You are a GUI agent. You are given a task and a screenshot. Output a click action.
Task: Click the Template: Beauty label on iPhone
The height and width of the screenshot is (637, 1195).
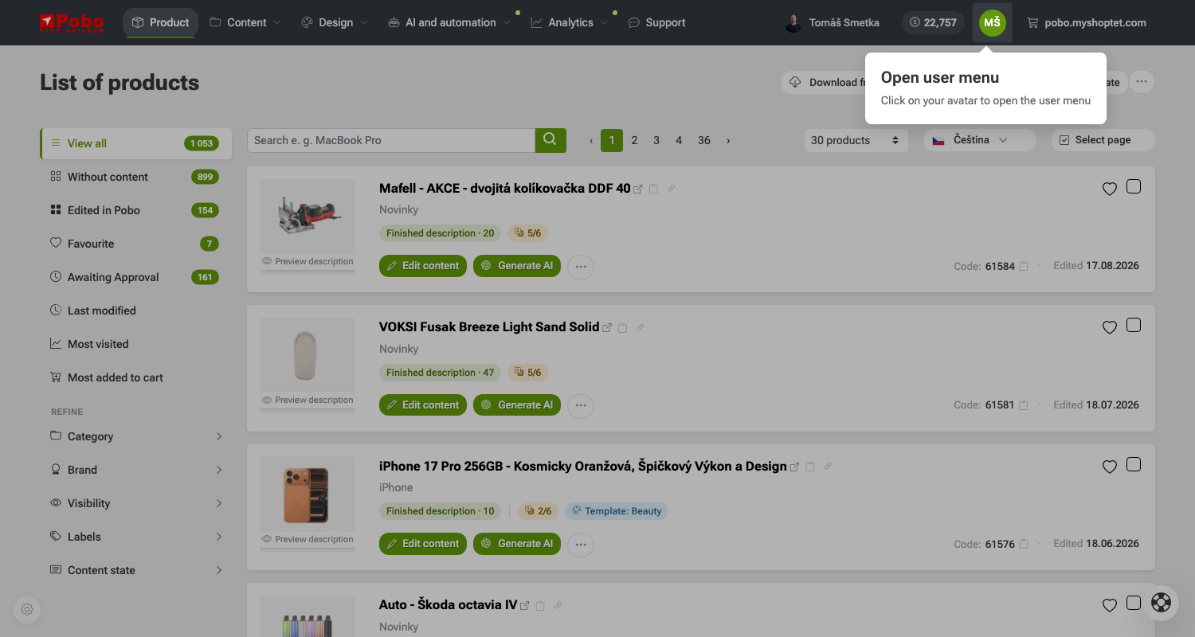click(617, 511)
